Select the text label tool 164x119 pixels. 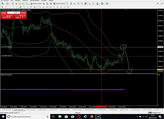pyautogui.click(x=31, y=7)
